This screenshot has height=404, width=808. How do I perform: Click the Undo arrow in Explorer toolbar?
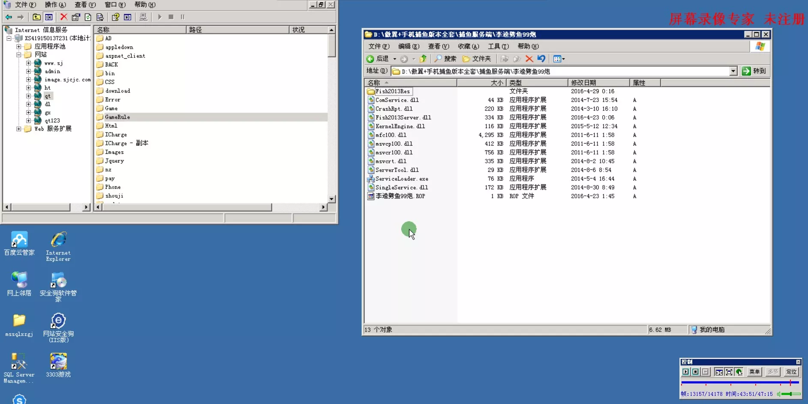(541, 59)
